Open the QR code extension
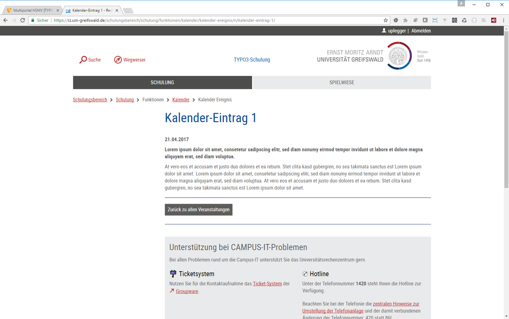This screenshot has height=319, width=509. (x=454, y=20)
